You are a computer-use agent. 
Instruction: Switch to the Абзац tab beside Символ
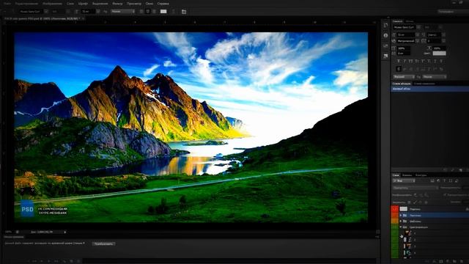[409, 21]
